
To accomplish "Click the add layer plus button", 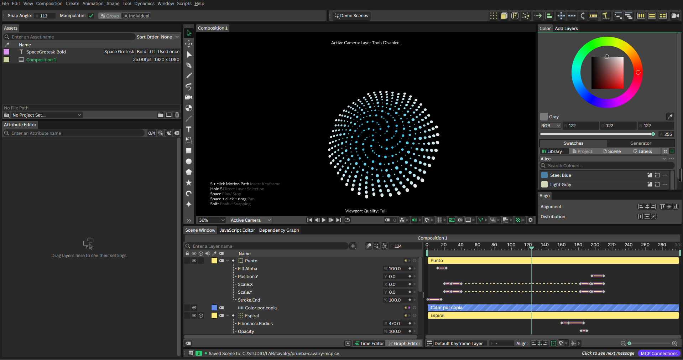I will [353, 246].
